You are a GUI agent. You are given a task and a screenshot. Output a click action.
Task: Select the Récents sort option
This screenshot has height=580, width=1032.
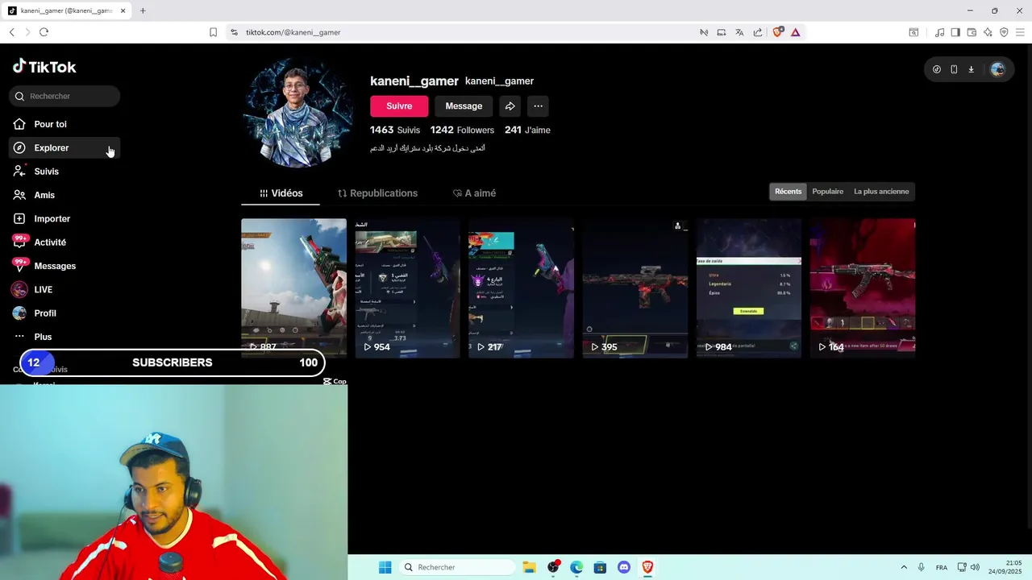789,192
